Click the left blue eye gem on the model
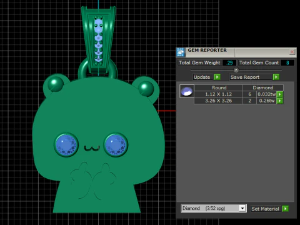The image size is (300, 225). (66, 145)
